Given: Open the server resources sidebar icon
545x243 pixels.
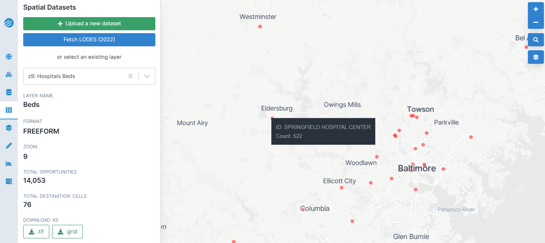Looking at the screenshot, I should (x=9, y=181).
